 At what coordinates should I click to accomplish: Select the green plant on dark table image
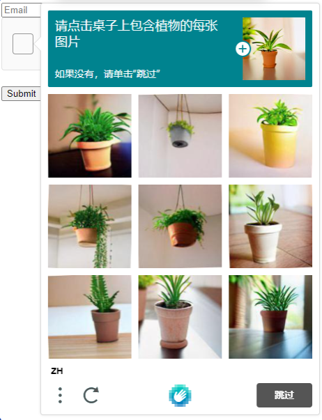(90, 136)
